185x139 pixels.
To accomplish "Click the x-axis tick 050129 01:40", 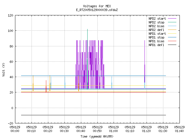I will coord(179,129).
